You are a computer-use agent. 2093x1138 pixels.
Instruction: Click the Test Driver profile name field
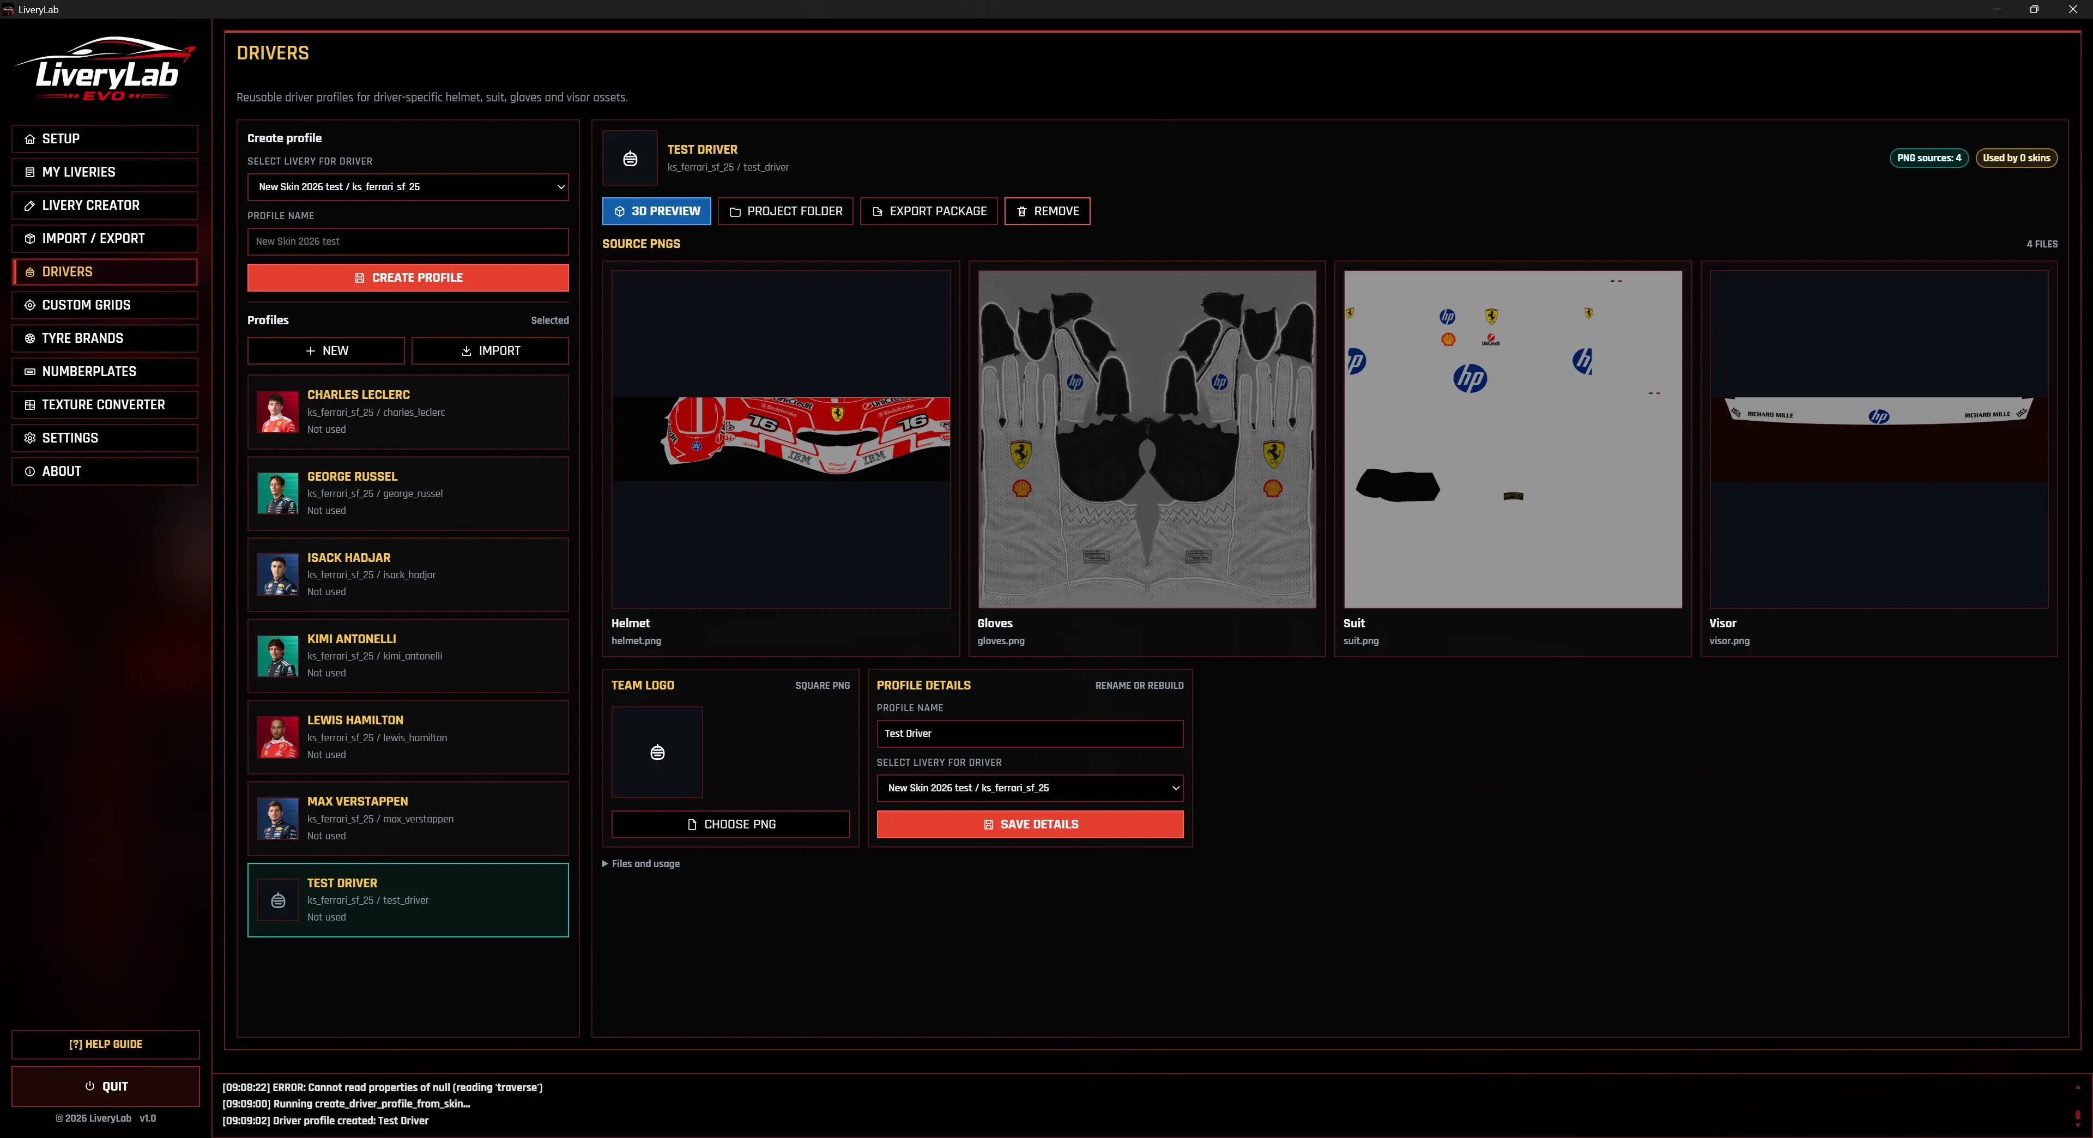[x=1030, y=734]
